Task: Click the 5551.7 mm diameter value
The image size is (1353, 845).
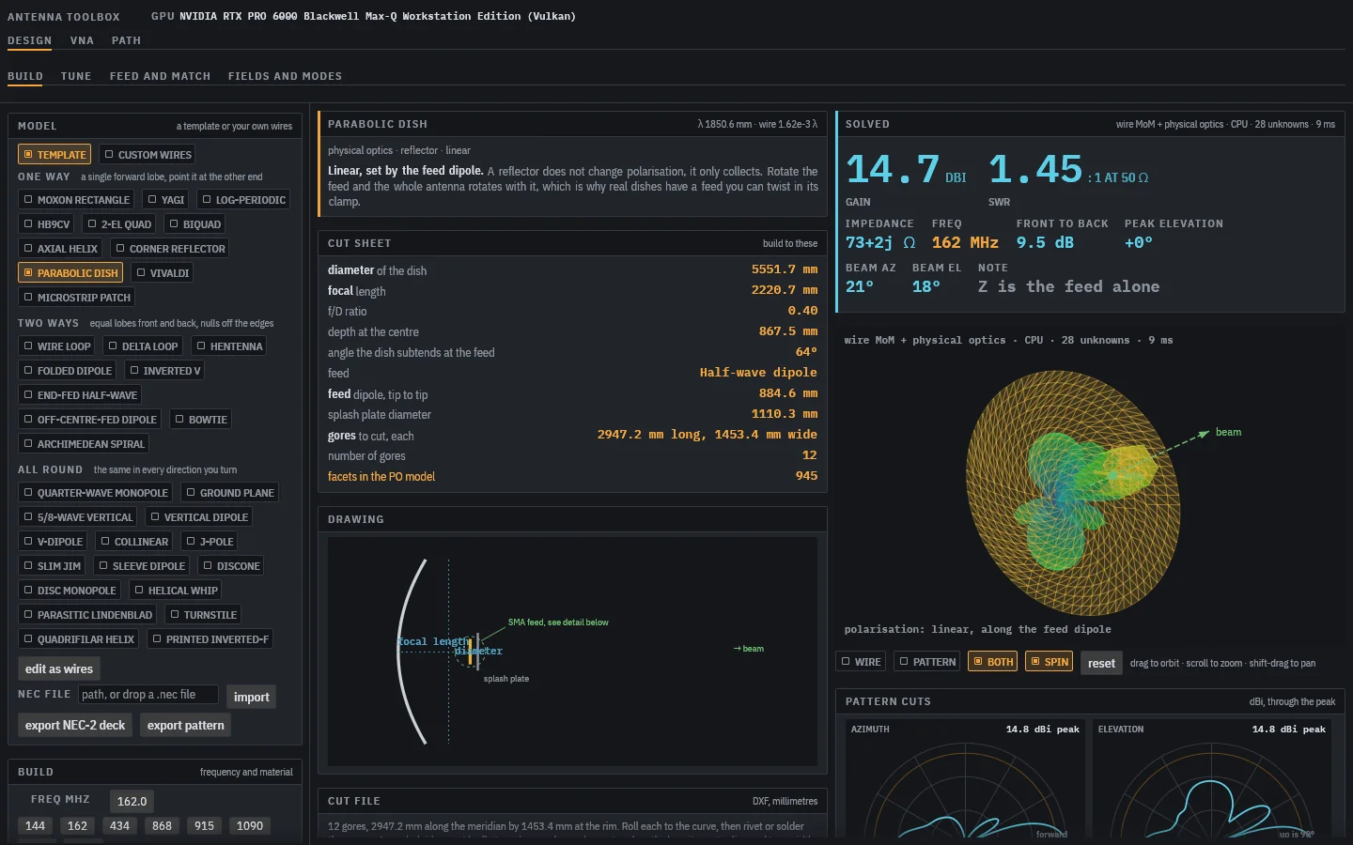Action: tap(785, 269)
